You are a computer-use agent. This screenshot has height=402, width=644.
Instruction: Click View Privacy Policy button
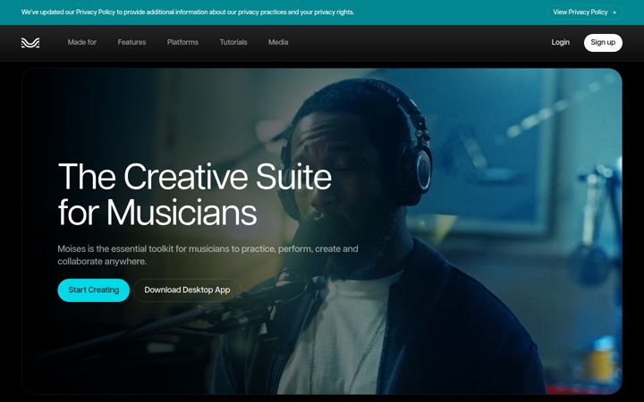(x=584, y=13)
